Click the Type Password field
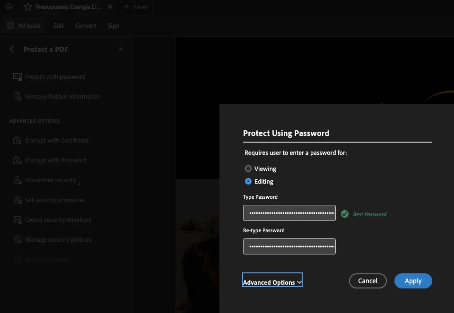Image resolution: width=454 pixels, height=313 pixels. (289, 213)
